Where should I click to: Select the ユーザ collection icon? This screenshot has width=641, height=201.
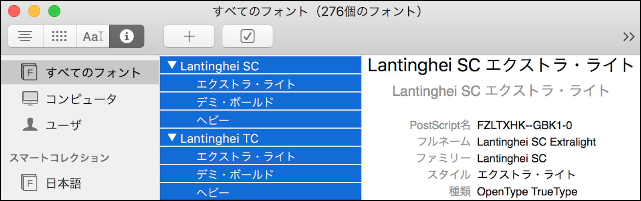[30, 125]
